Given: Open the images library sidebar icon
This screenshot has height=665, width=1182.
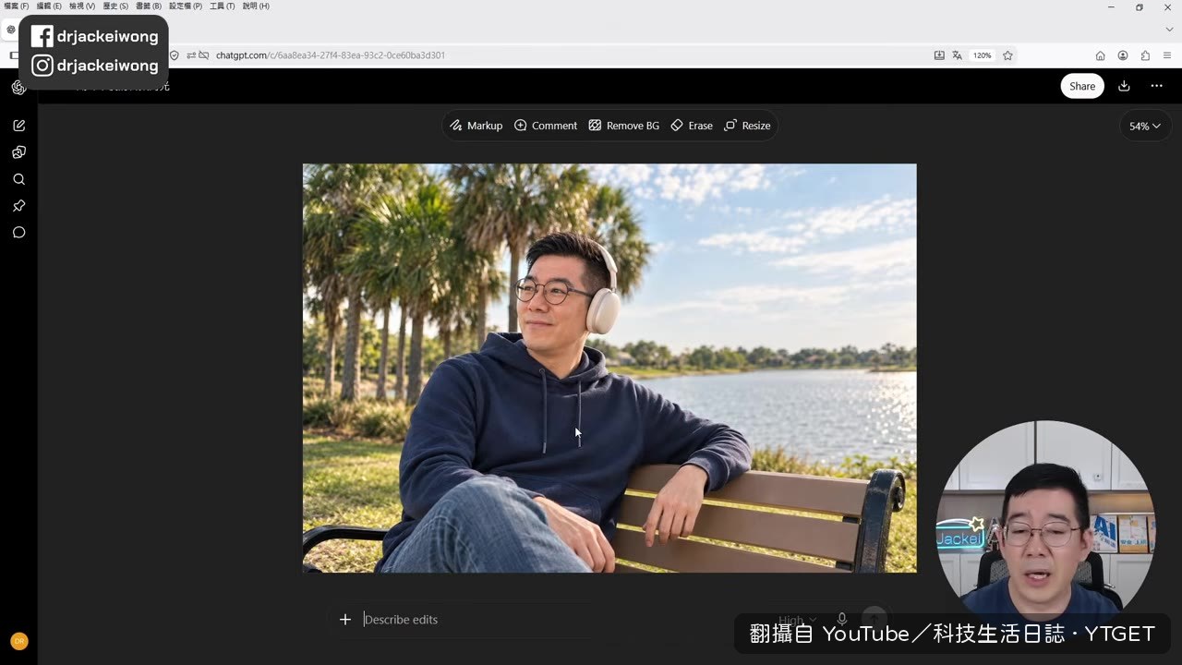Looking at the screenshot, I should (18, 152).
